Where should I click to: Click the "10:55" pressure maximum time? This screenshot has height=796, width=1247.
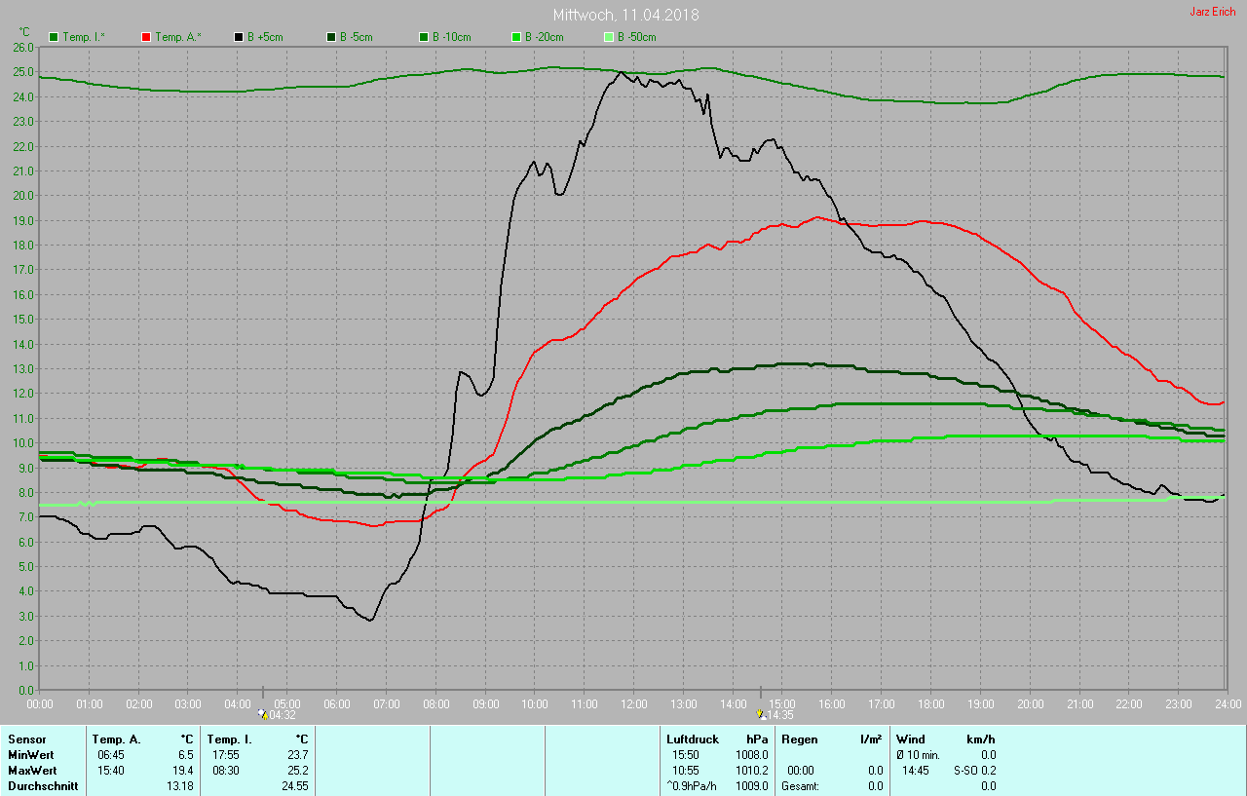point(685,771)
